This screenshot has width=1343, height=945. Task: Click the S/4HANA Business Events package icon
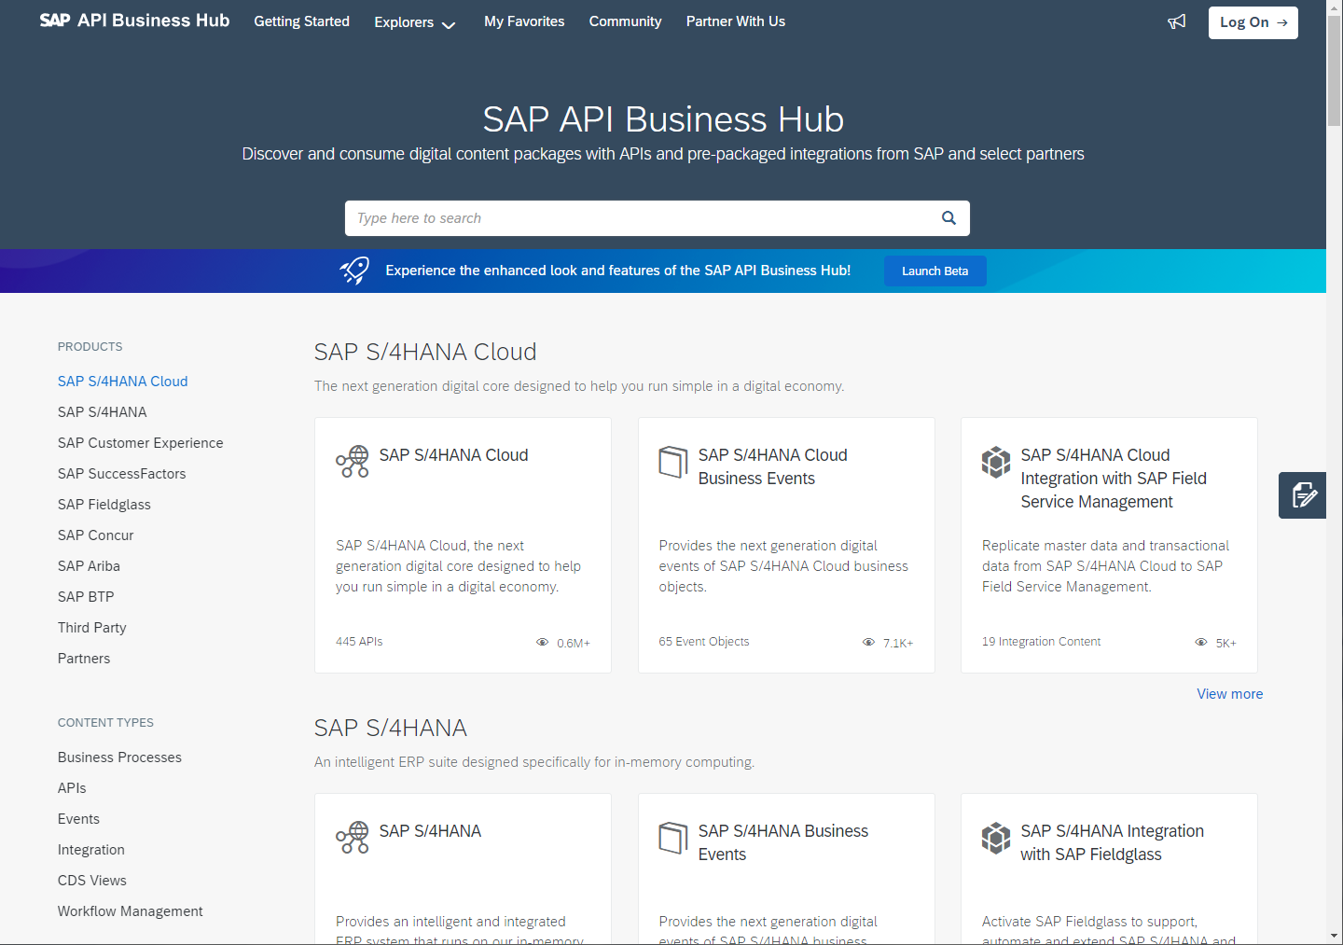click(x=673, y=838)
